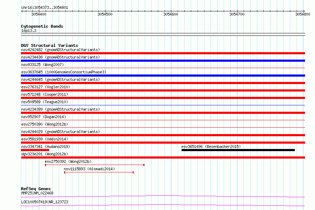Click ruler position 3054600
Image resolution: width=315 pixels, height=210 pixels.
pos(171,14)
